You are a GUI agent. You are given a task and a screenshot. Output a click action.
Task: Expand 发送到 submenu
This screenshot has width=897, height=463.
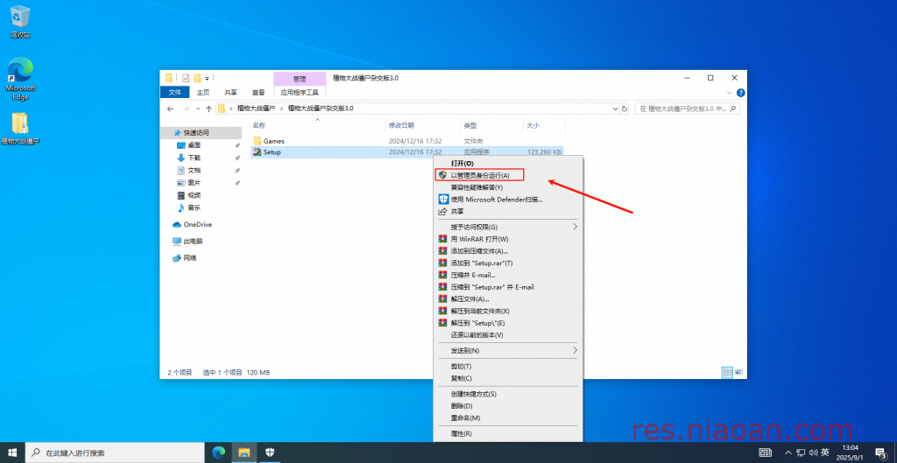(508, 350)
